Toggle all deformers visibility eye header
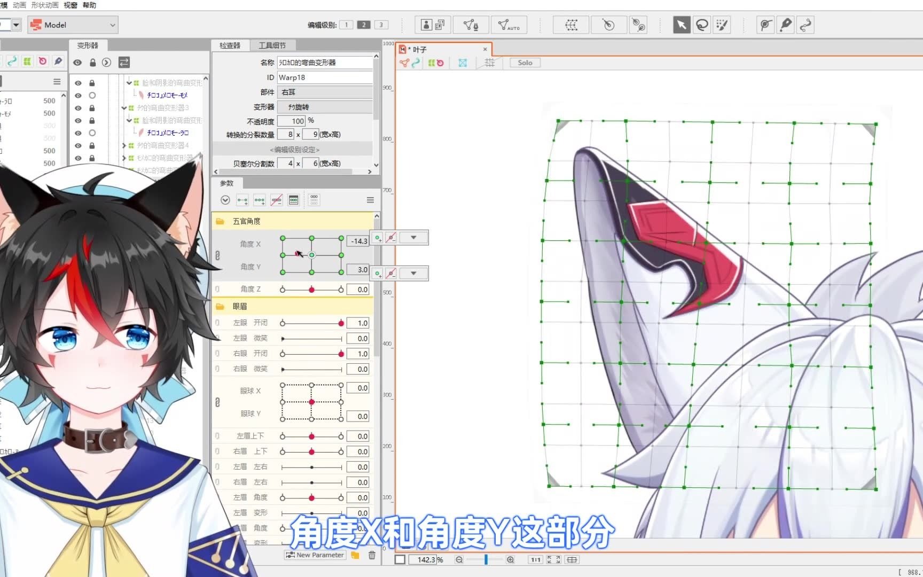Viewport: 923px width, 577px height. click(77, 63)
